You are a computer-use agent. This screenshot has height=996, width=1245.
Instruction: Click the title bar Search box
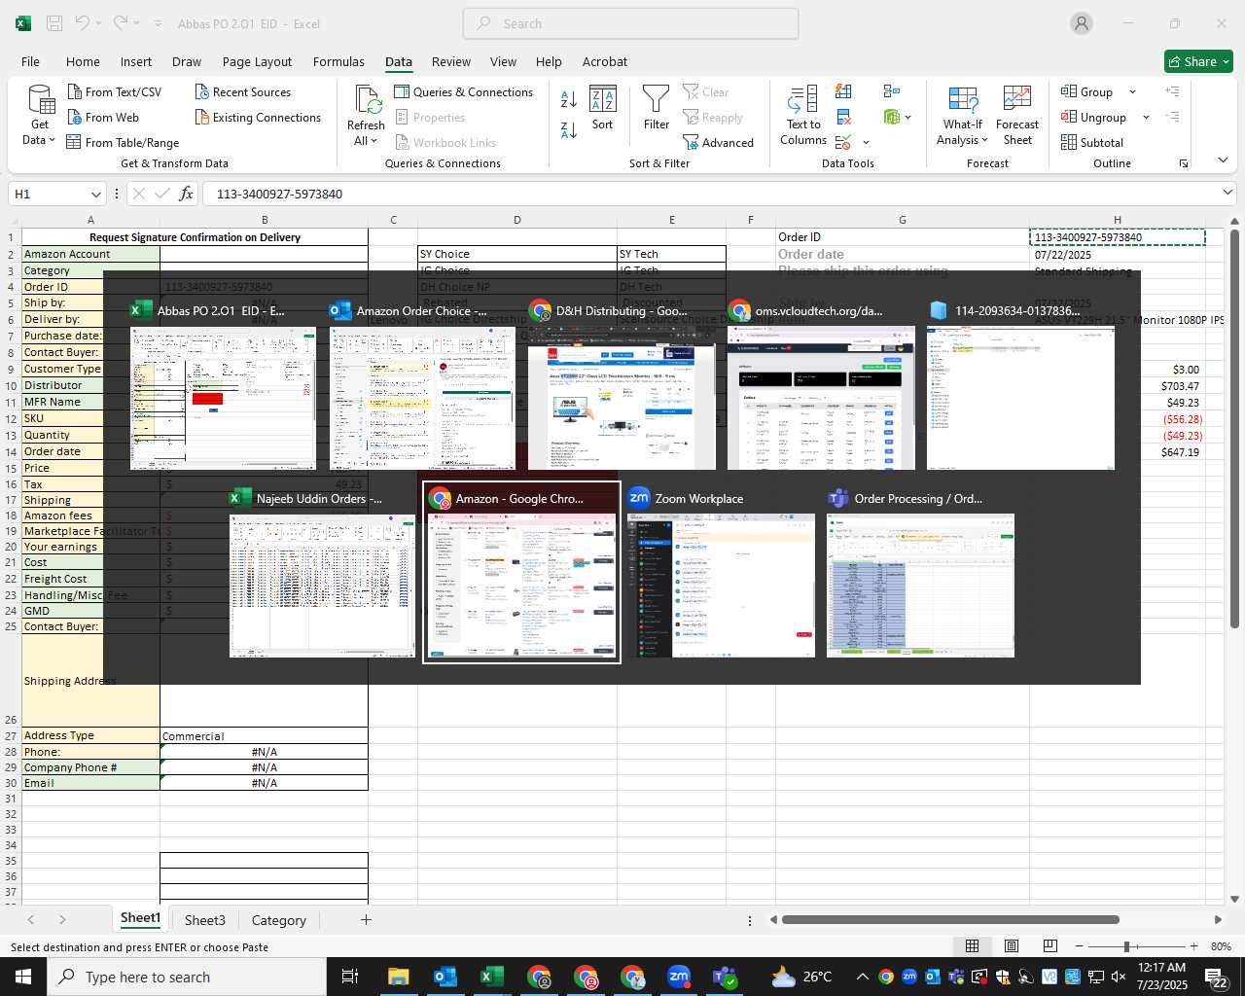(631, 23)
